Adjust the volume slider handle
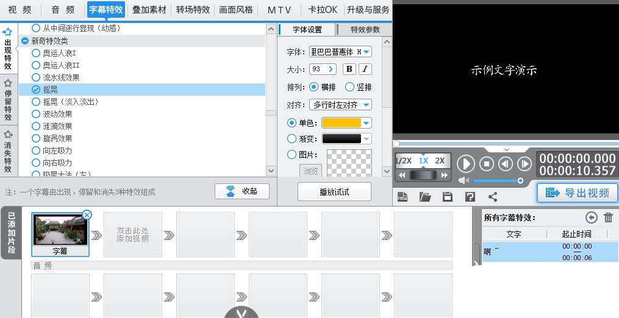The width and height of the screenshot is (619, 318). [x=520, y=181]
